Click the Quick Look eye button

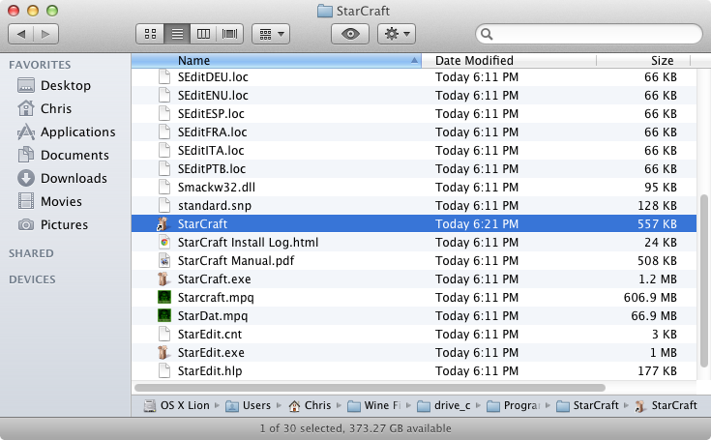(x=349, y=34)
